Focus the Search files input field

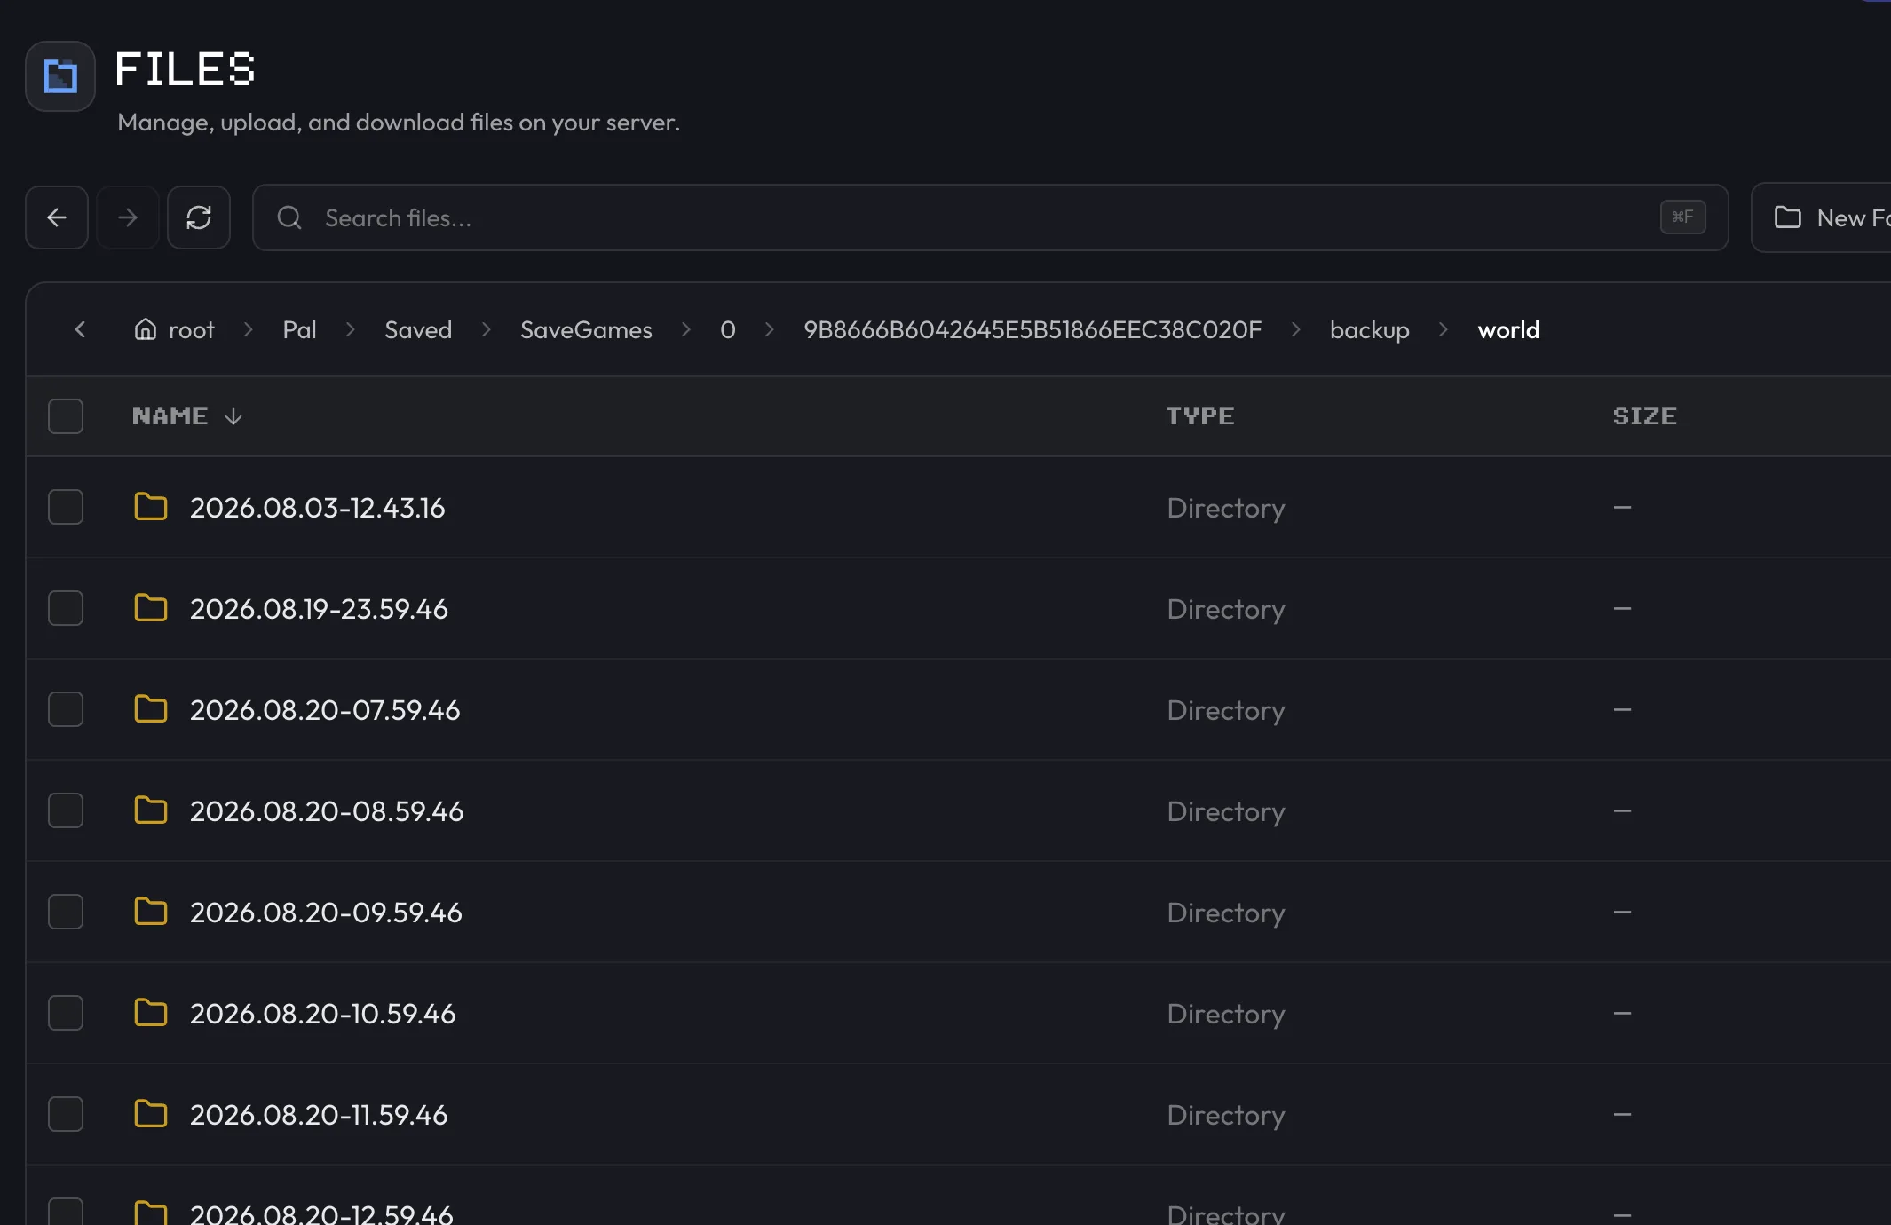tap(990, 217)
